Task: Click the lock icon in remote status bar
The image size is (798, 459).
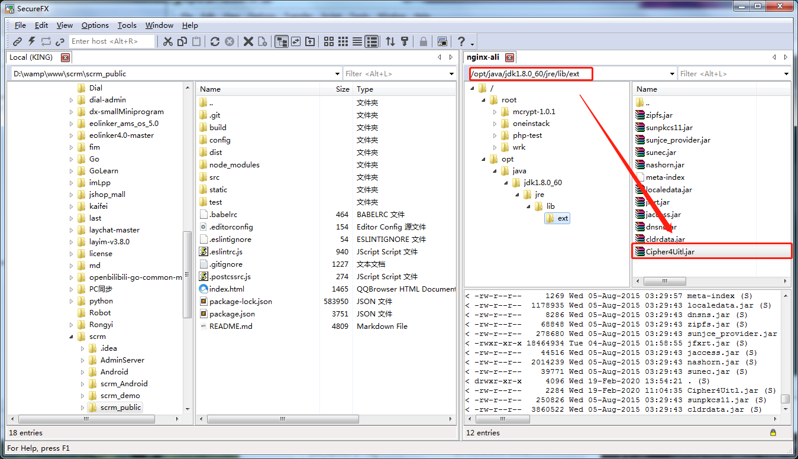Action: coord(773,433)
